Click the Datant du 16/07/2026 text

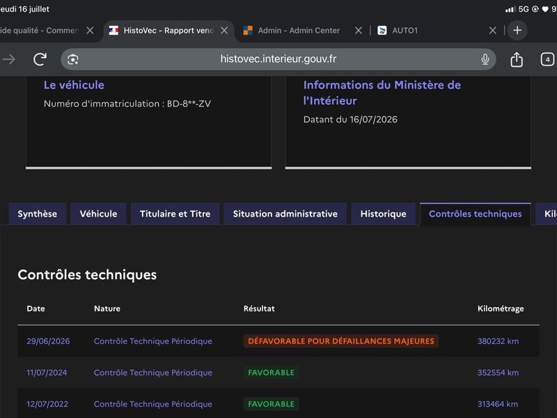click(x=350, y=119)
